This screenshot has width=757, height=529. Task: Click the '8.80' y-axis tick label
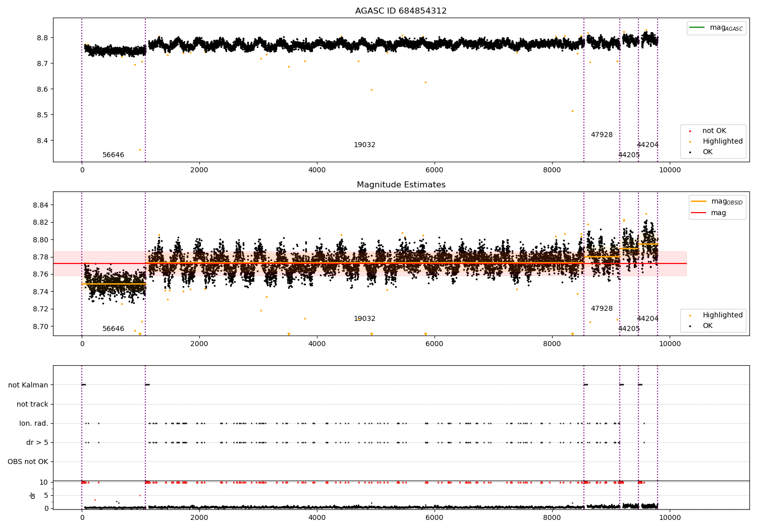coord(40,240)
